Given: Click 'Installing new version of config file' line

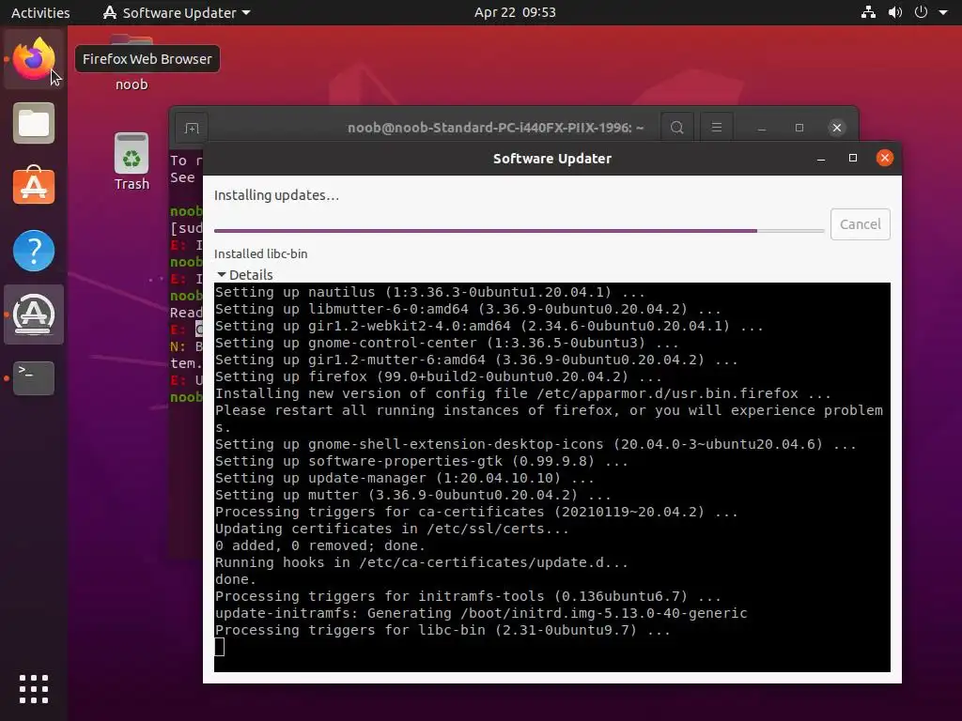Looking at the screenshot, I should [x=522, y=393].
